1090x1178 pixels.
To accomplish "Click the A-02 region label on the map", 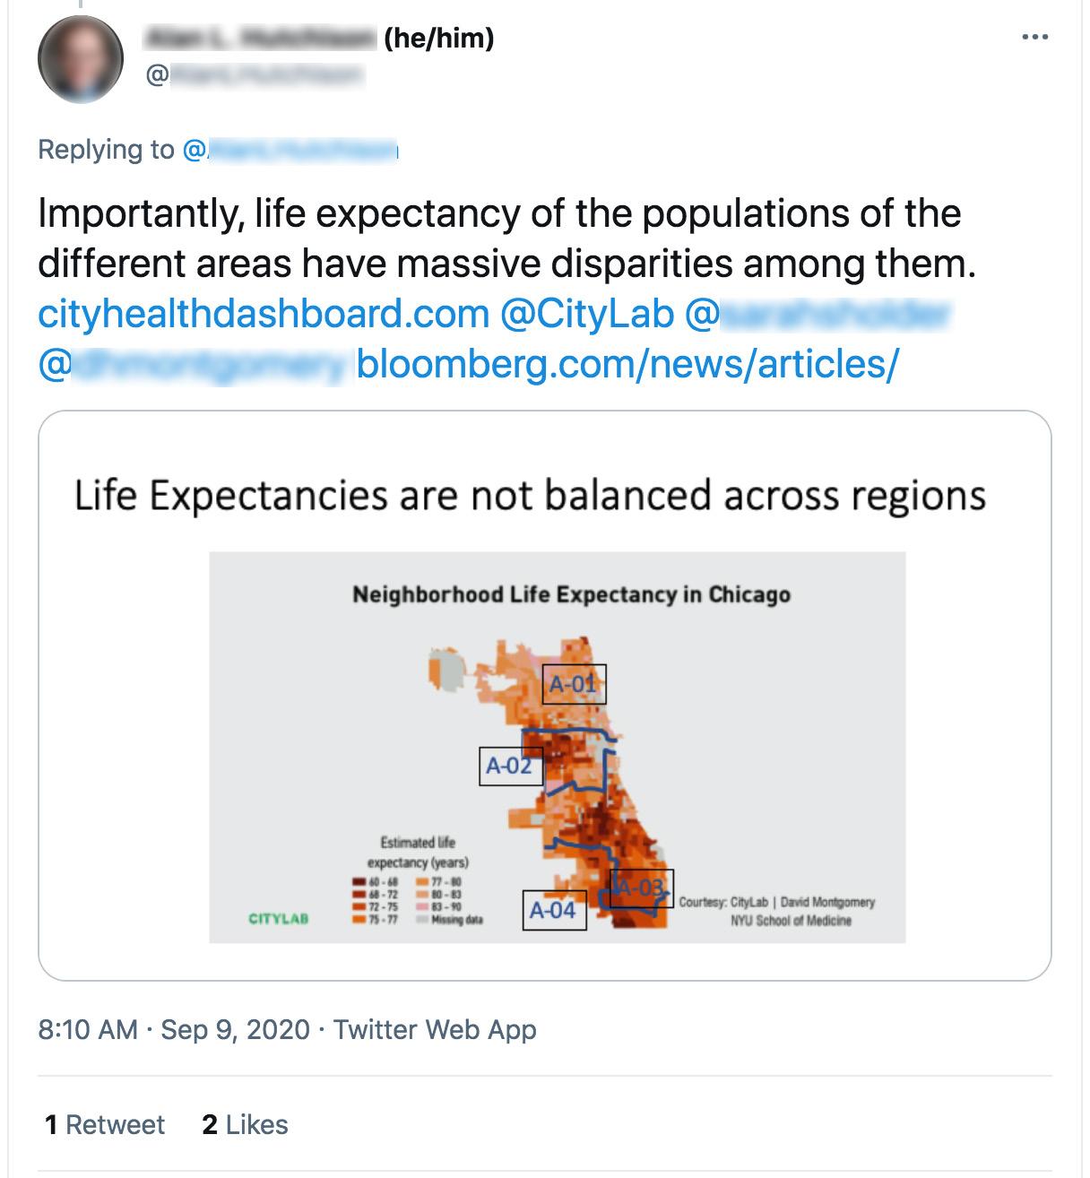I will click(511, 766).
